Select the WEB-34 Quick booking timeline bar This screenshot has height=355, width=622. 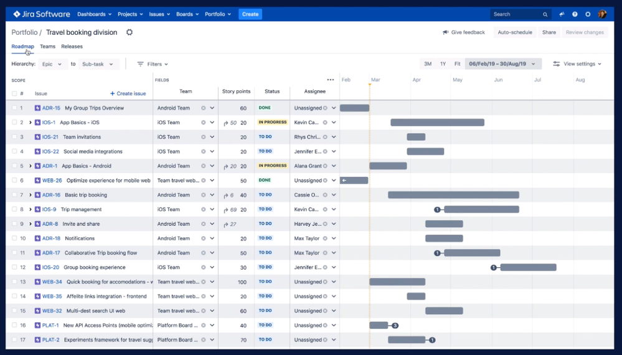(x=397, y=282)
